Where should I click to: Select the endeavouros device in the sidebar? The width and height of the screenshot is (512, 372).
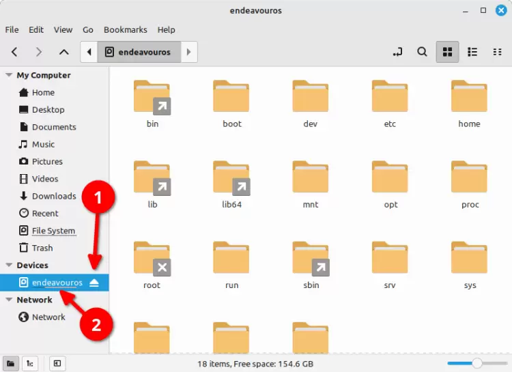pos(54,283)
